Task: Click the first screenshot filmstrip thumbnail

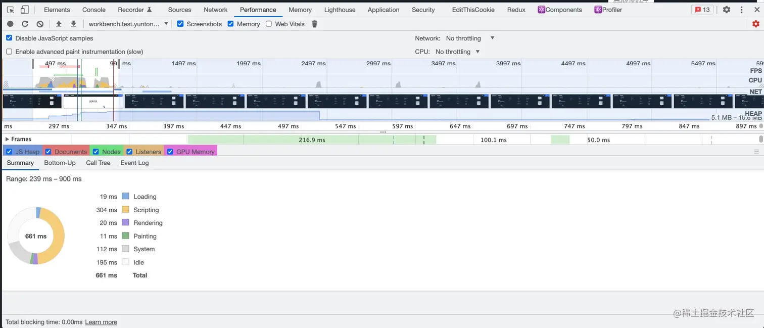Action: (x=32, y=101)
